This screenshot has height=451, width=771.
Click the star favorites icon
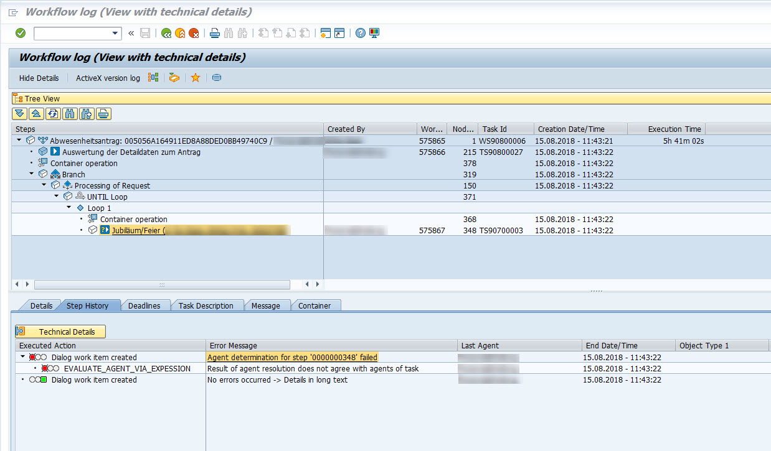(x=196, y=78)
